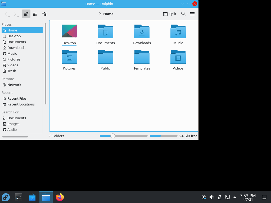Click the sidebar vertical scrollbar
271x203 pixels.
click(46, 64)
